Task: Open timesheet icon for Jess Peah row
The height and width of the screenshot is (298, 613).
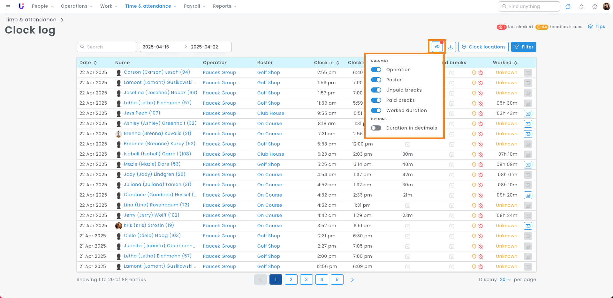Action: click(x=528, y=114)
